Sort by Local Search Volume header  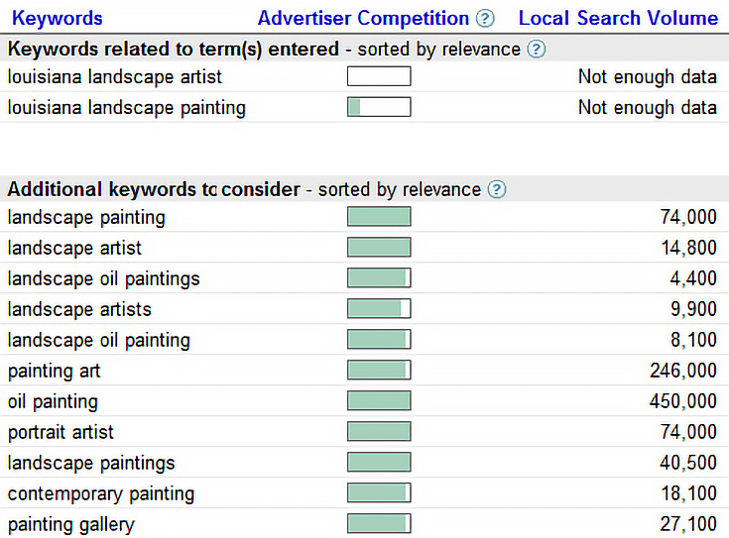[618, 18]
